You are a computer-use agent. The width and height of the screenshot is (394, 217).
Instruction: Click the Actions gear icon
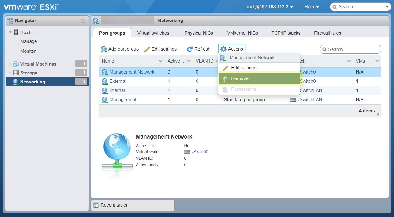[x=223, y=49]
